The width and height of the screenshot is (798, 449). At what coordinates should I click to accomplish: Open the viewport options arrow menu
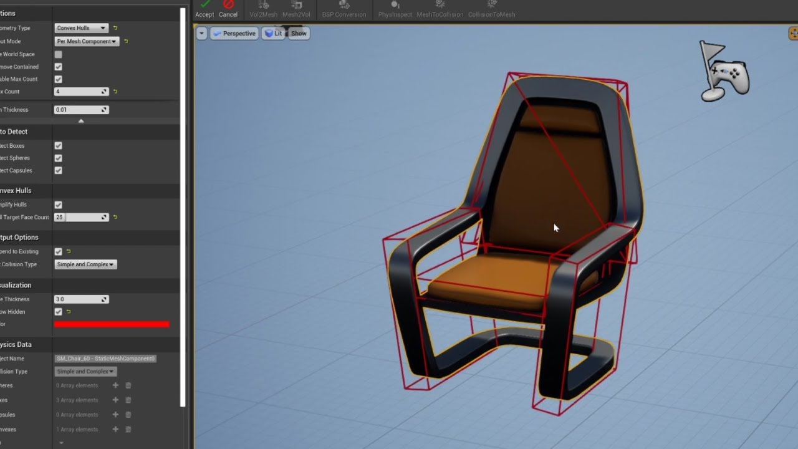tap(201, 33)
